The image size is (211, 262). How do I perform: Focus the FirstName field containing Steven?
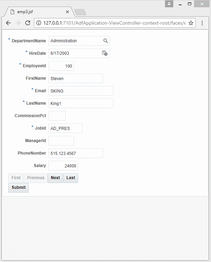coord(76,78)
